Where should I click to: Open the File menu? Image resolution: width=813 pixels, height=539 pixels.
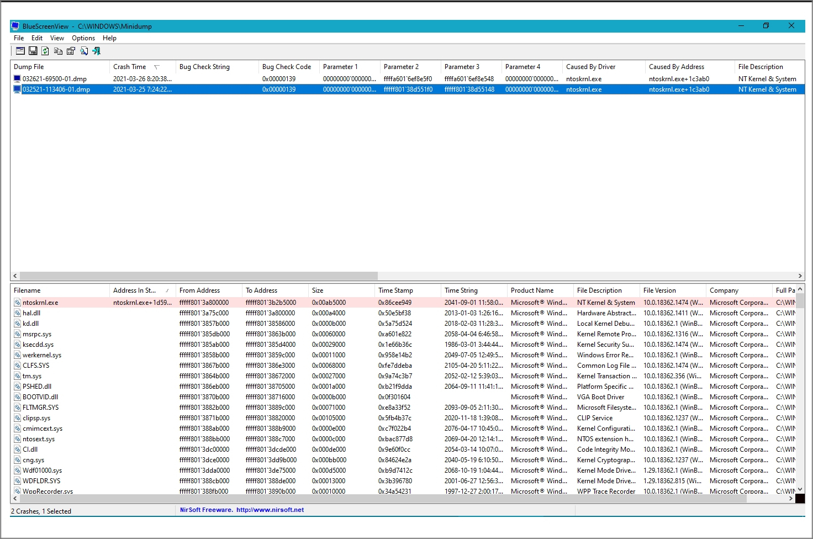[19, 38]
